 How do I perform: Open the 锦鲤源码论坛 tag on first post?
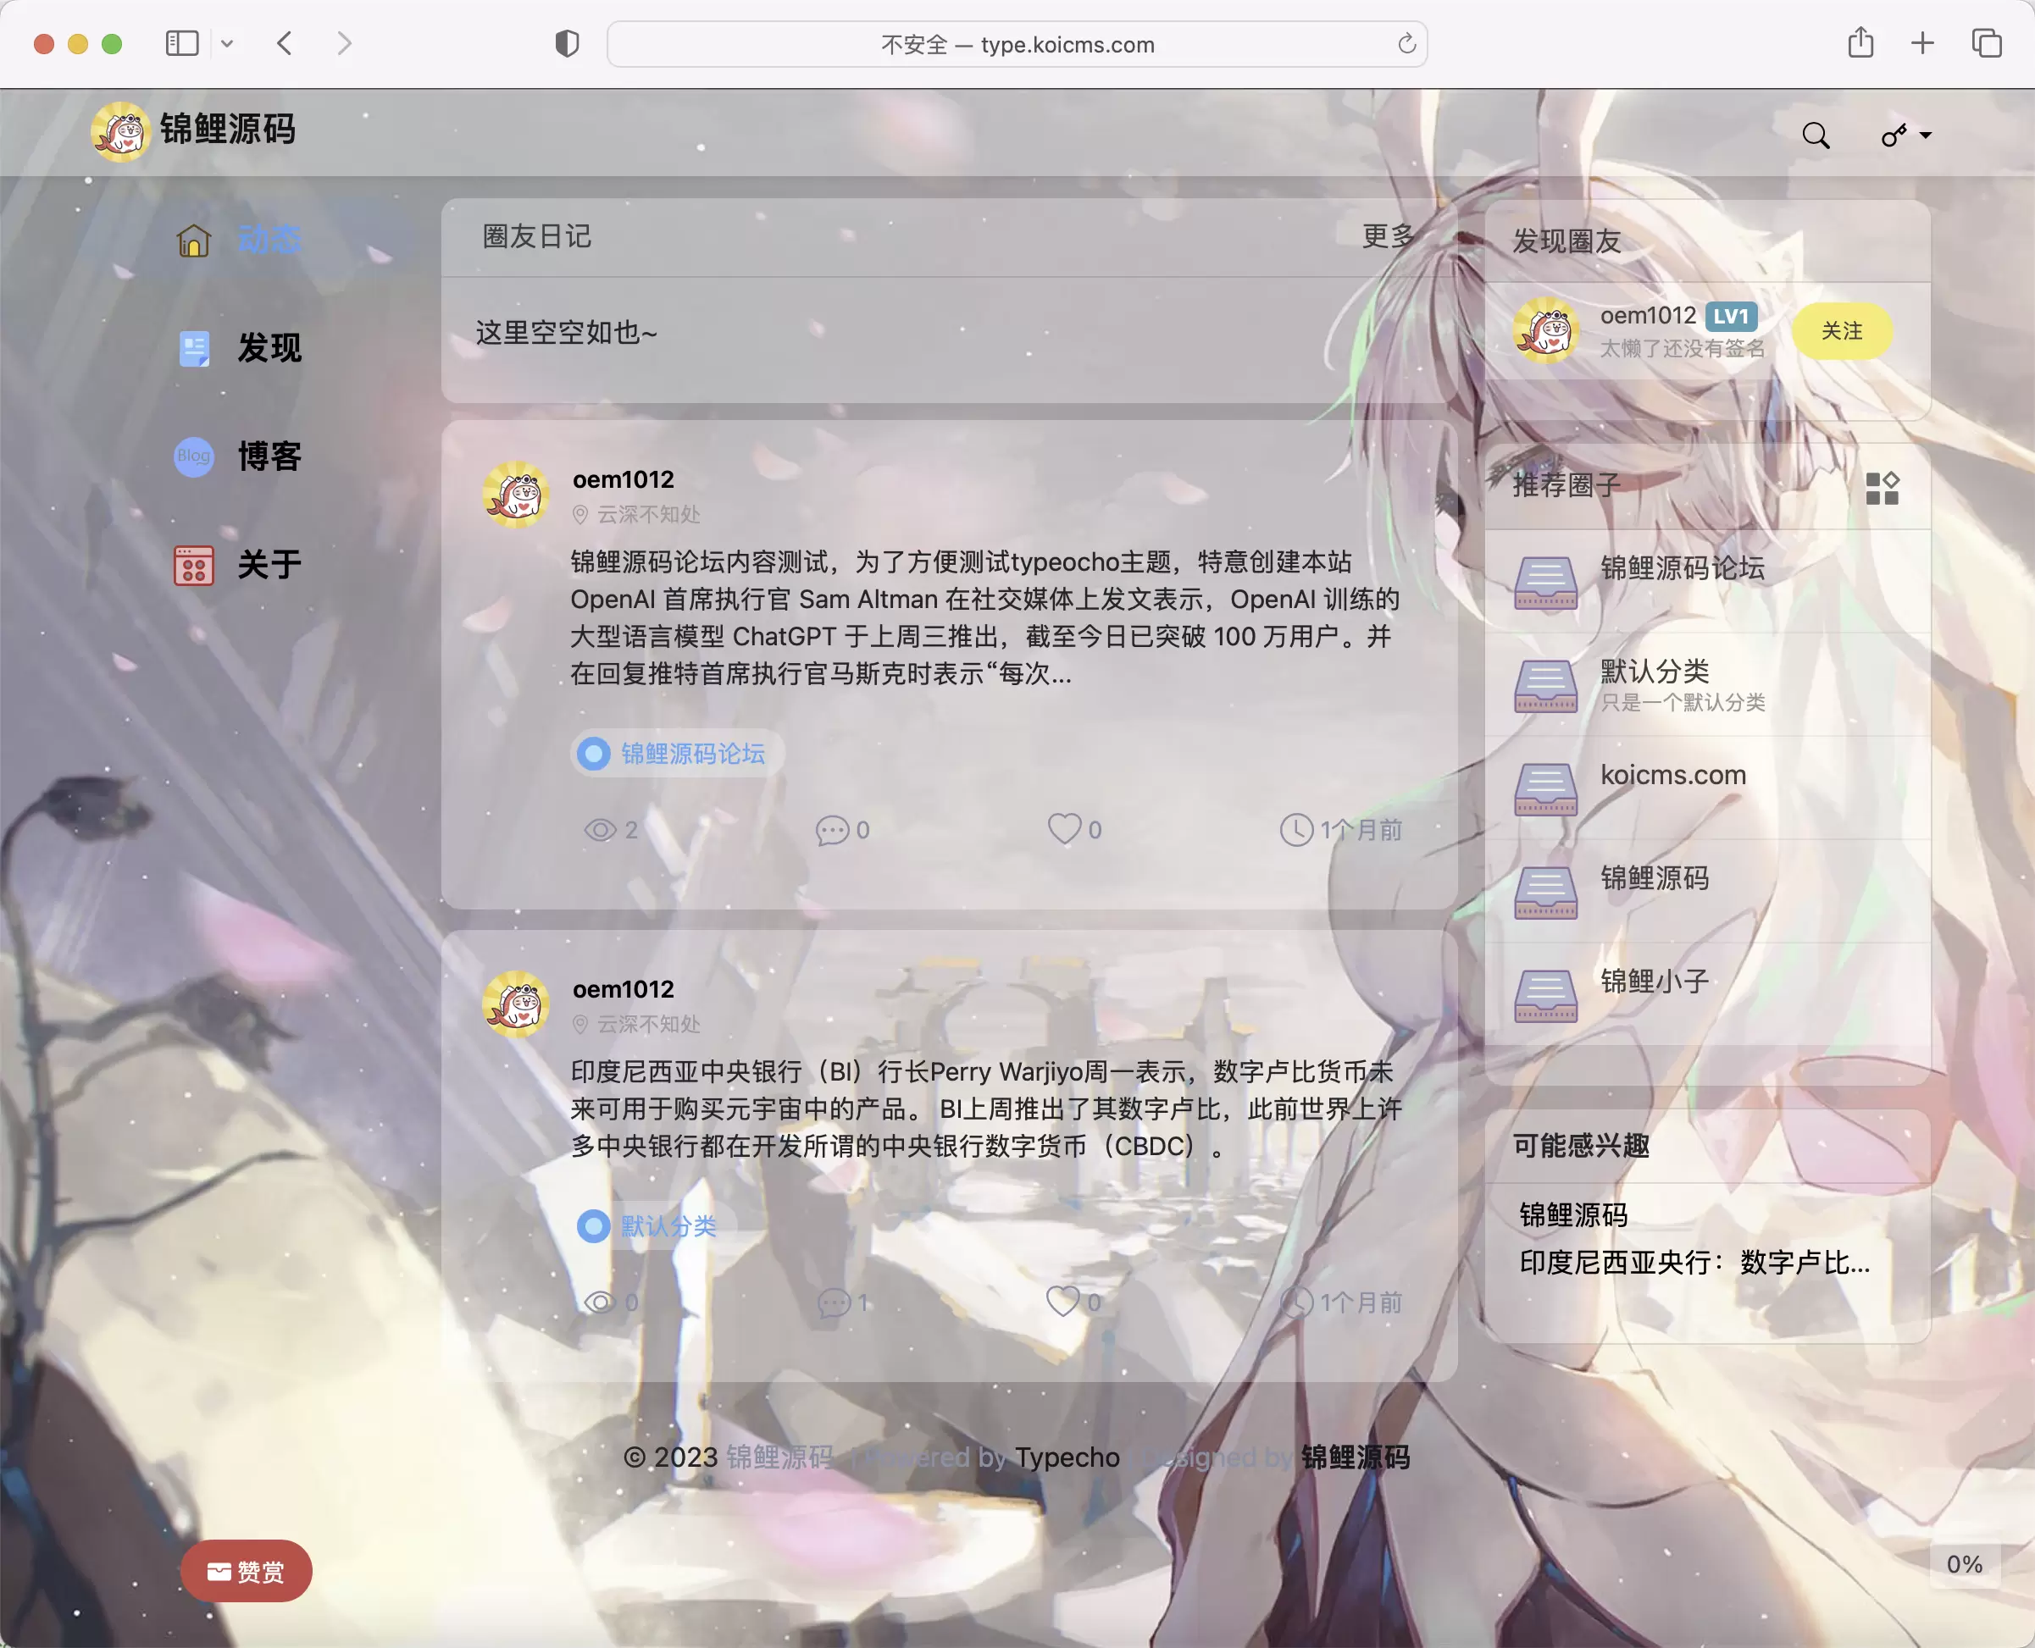coord(676,754)
